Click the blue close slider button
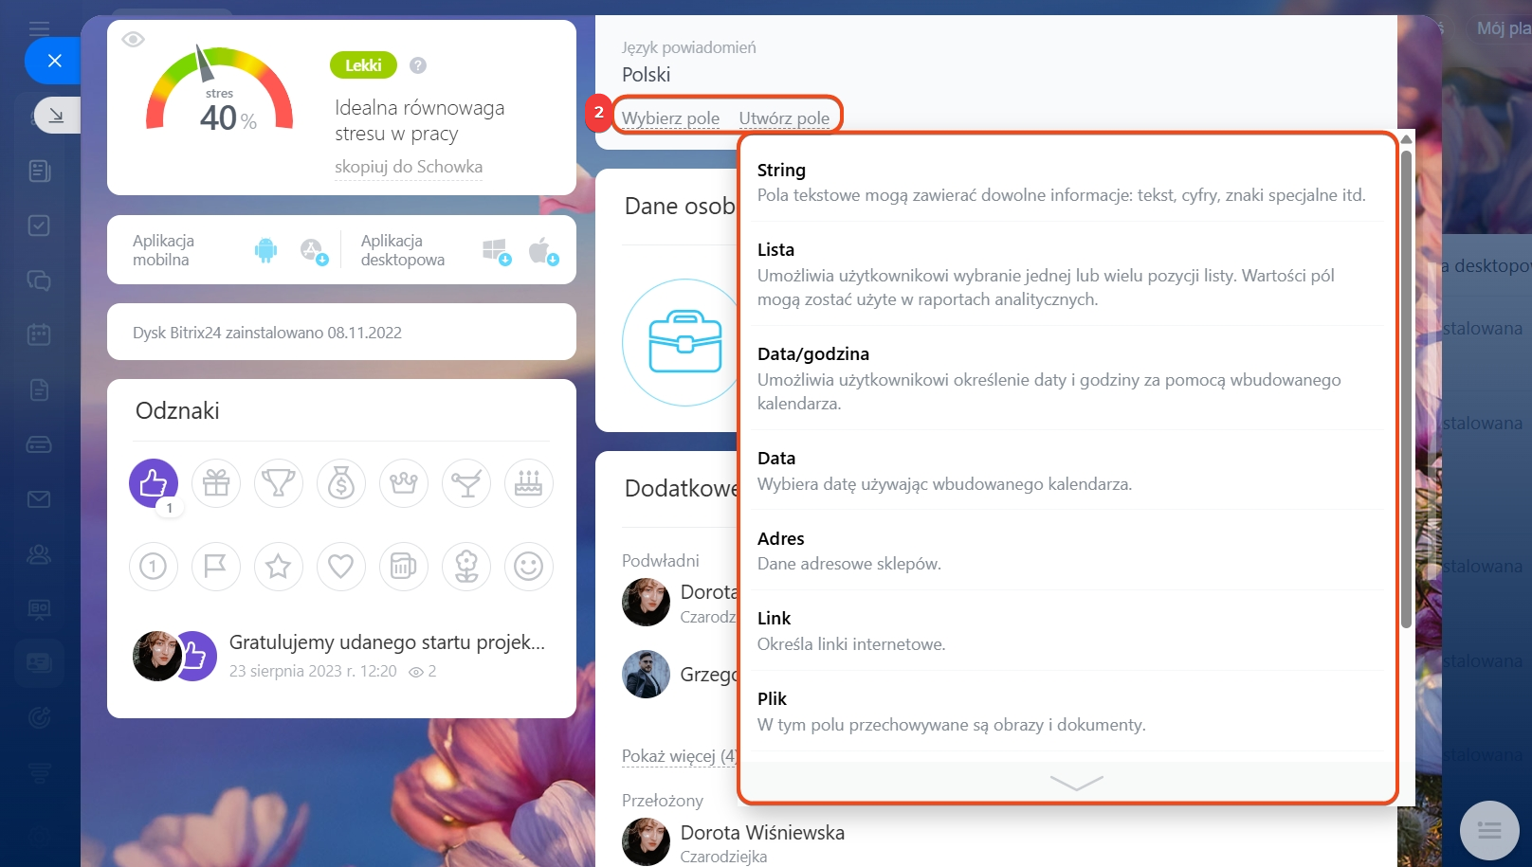1532x867 pixels. (x=54, y=61)
